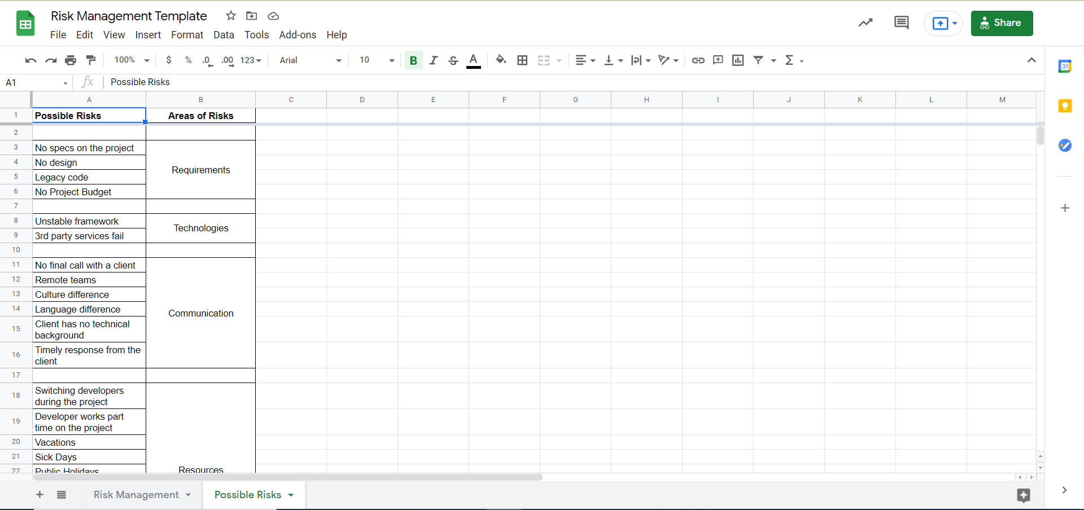1084x510 pixels.
Task: Toggle Strikethrough formatting
Action: (x=453, y=60)
